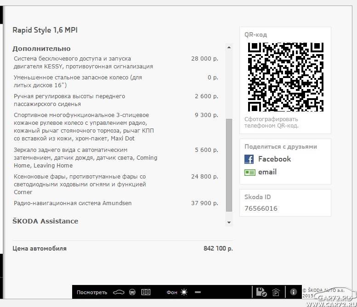Click the Skoda ID heading
The image size is (357, 307).
[x=257, y=197]
